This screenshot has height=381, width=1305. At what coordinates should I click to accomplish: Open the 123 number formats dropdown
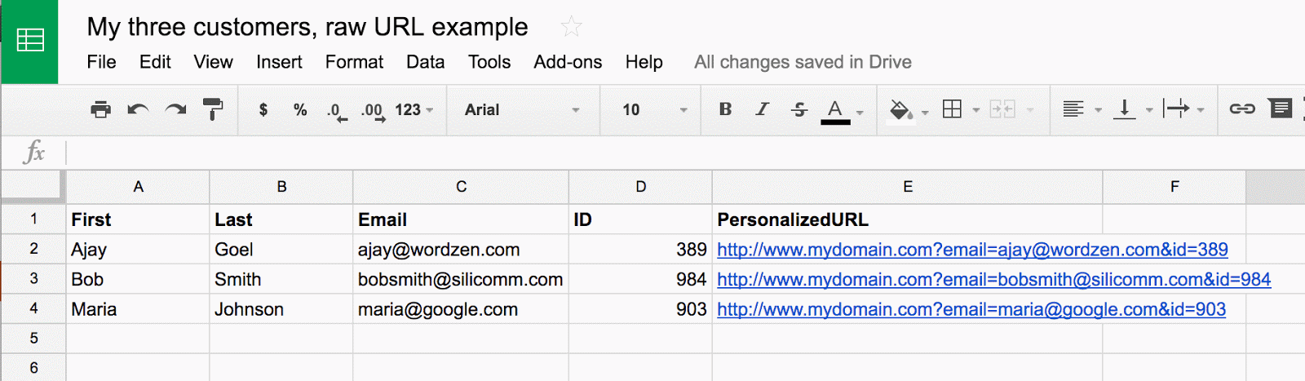tap(414, 109)
